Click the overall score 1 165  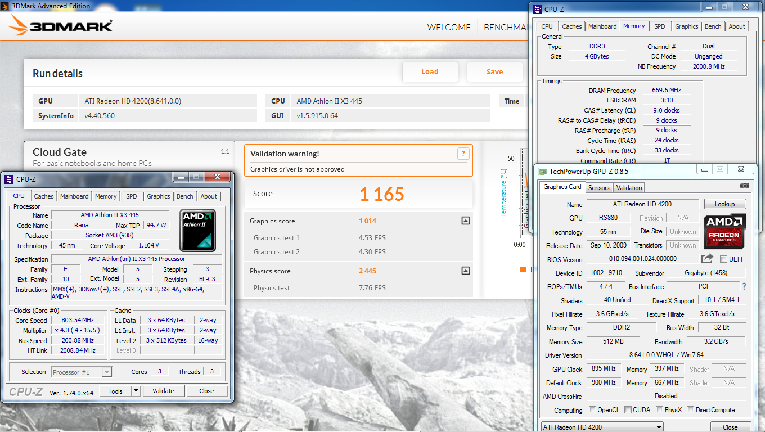(382, 194)
